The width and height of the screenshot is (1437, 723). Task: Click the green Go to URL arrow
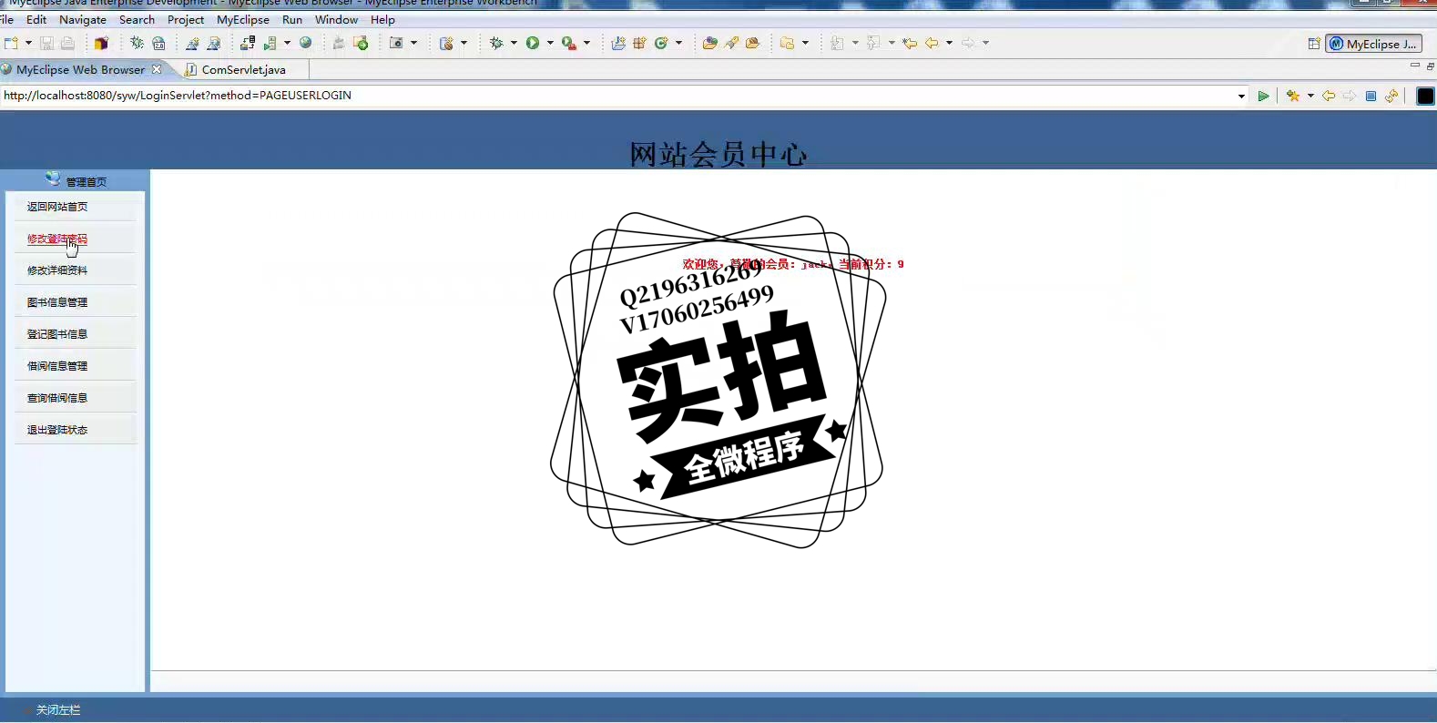tap(1263, 96)
